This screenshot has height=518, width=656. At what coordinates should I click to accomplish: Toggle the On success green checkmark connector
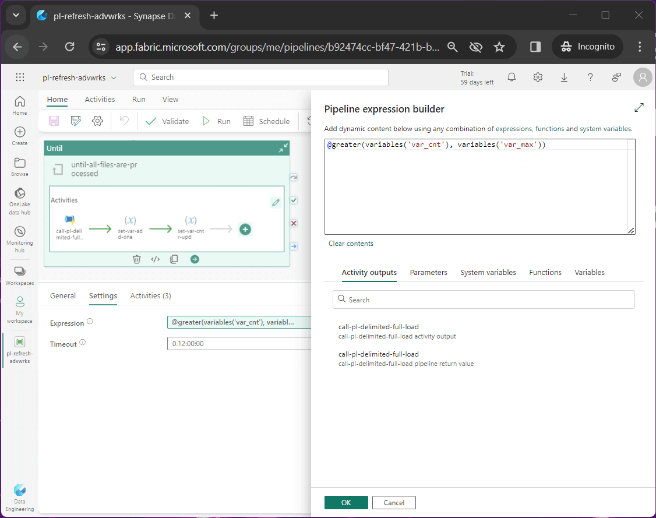(x=294, y=200)
